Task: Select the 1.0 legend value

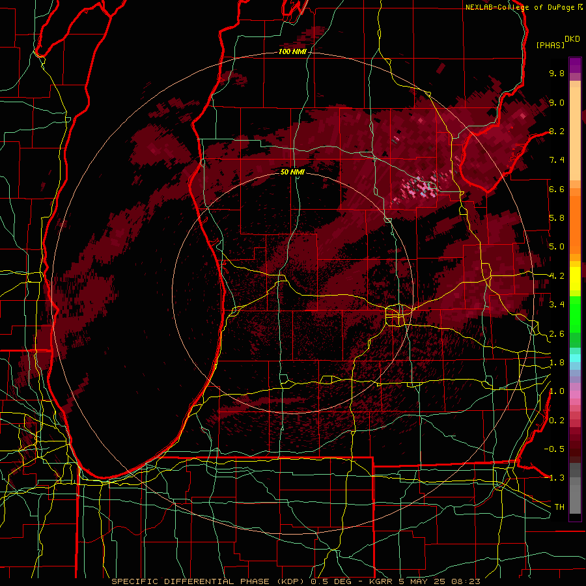Action: pyautogui.click(x=557, y=391)
